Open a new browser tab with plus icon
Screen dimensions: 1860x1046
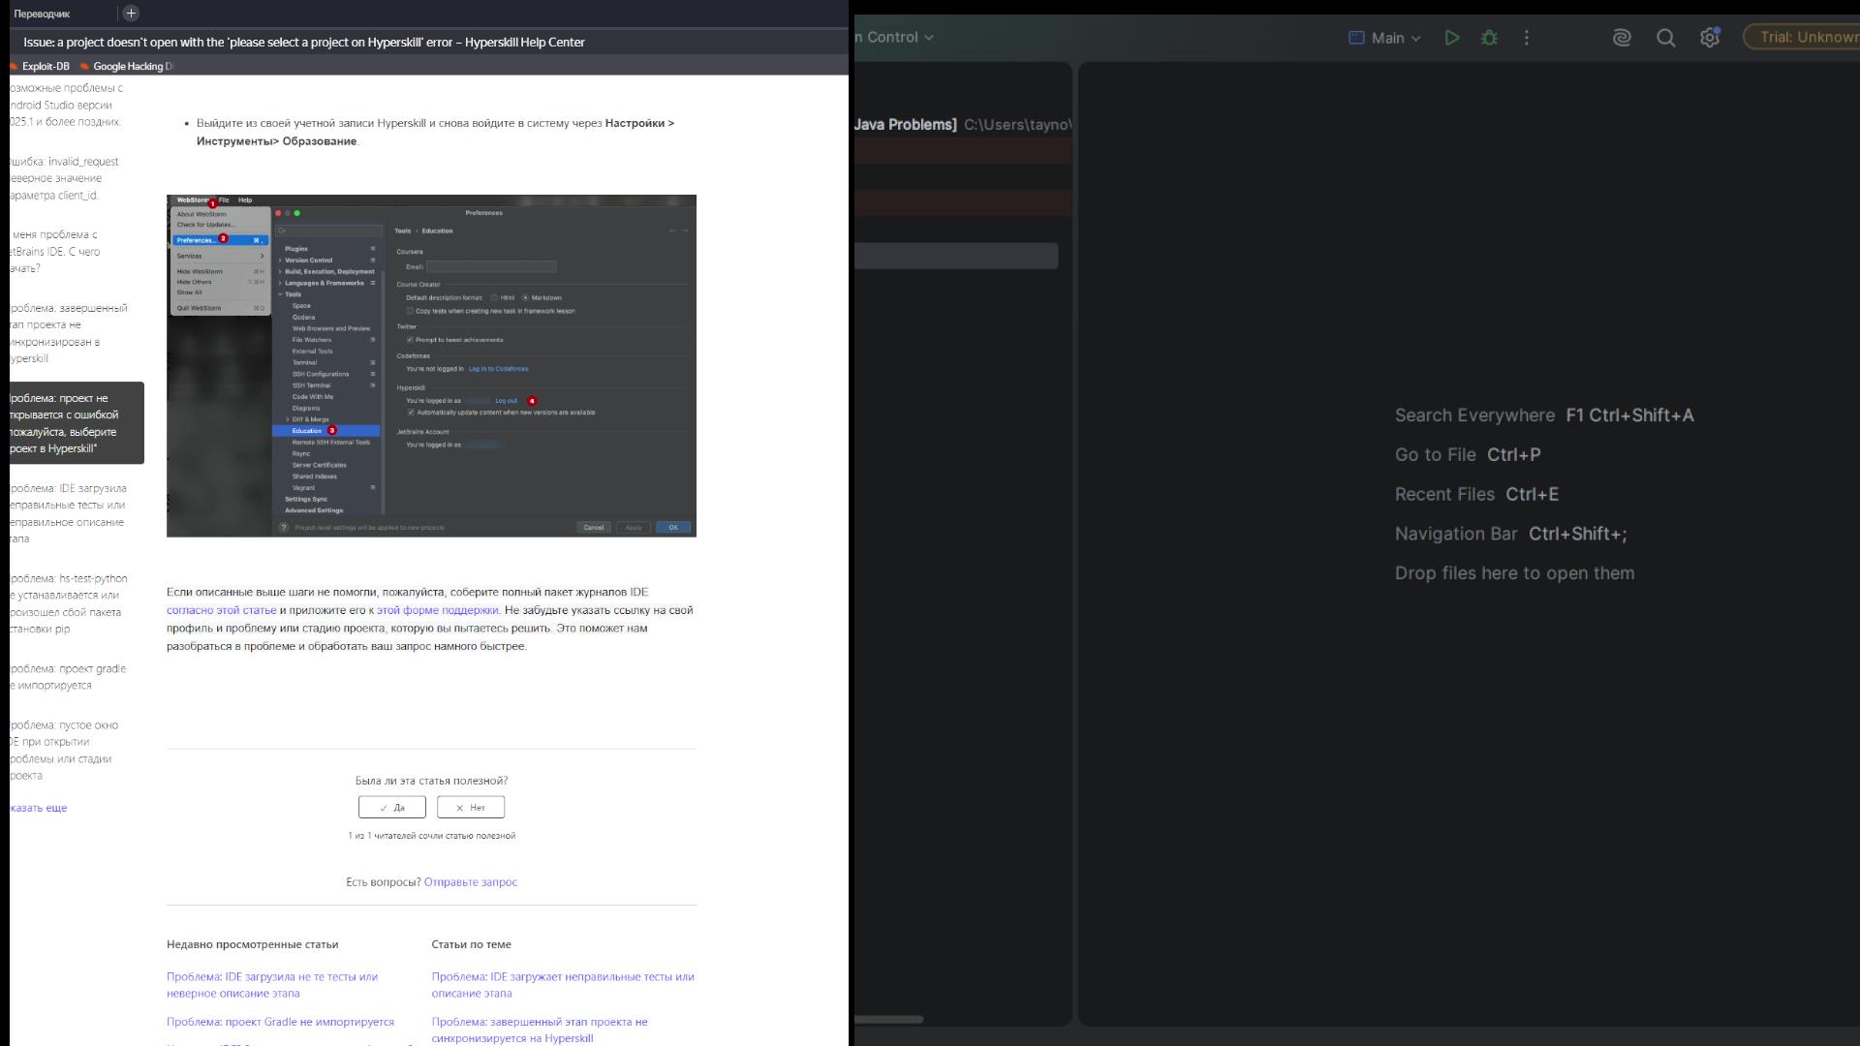coord(131,13)
